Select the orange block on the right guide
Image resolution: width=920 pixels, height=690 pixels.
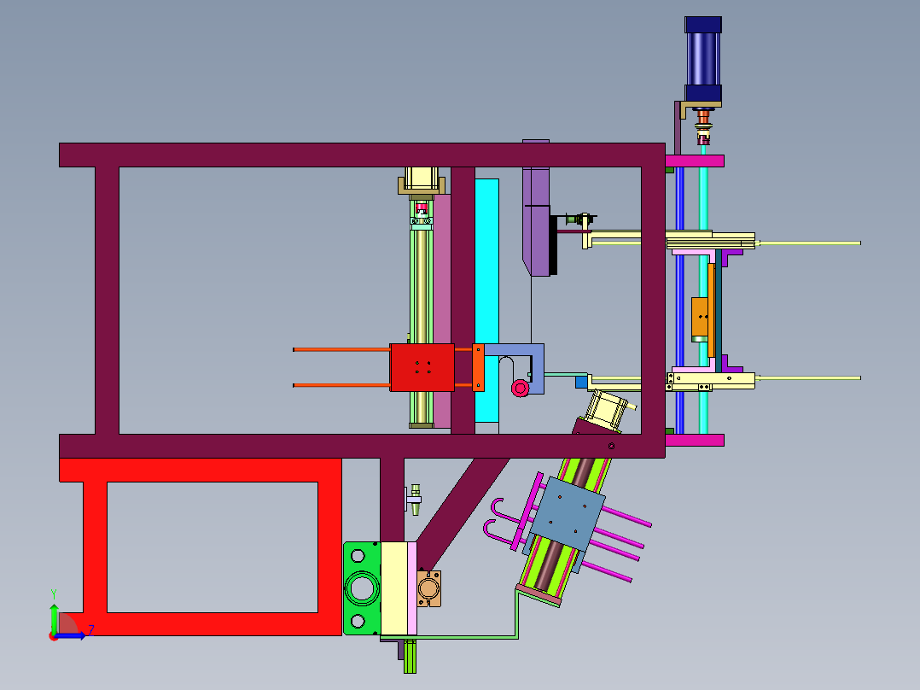coord(700,317)
